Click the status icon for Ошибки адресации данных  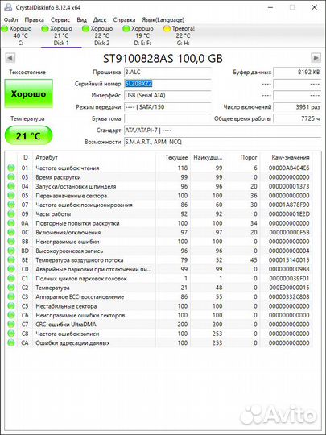(x=11, y=342)
